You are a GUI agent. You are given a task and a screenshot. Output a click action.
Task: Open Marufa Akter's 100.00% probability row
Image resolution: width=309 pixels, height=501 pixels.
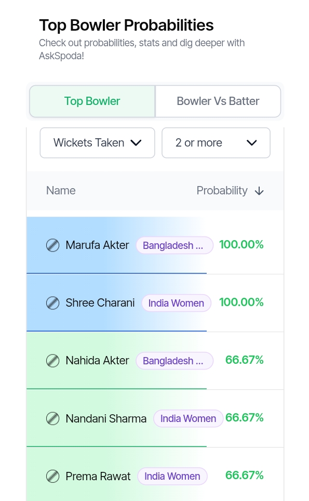point(155,245)
